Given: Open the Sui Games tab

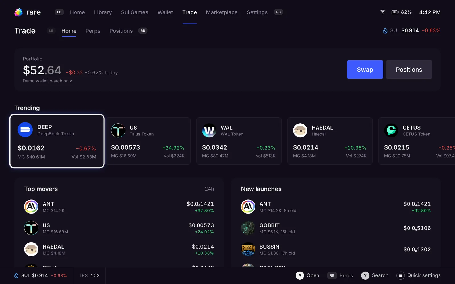Looking at the screenshot, I should pyautogui.click(x=135, y=12).
